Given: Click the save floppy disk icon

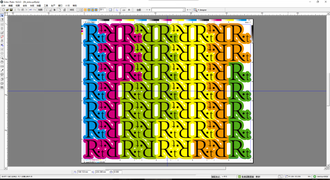Looking at the screenshot, I should (x=11, y=10).
